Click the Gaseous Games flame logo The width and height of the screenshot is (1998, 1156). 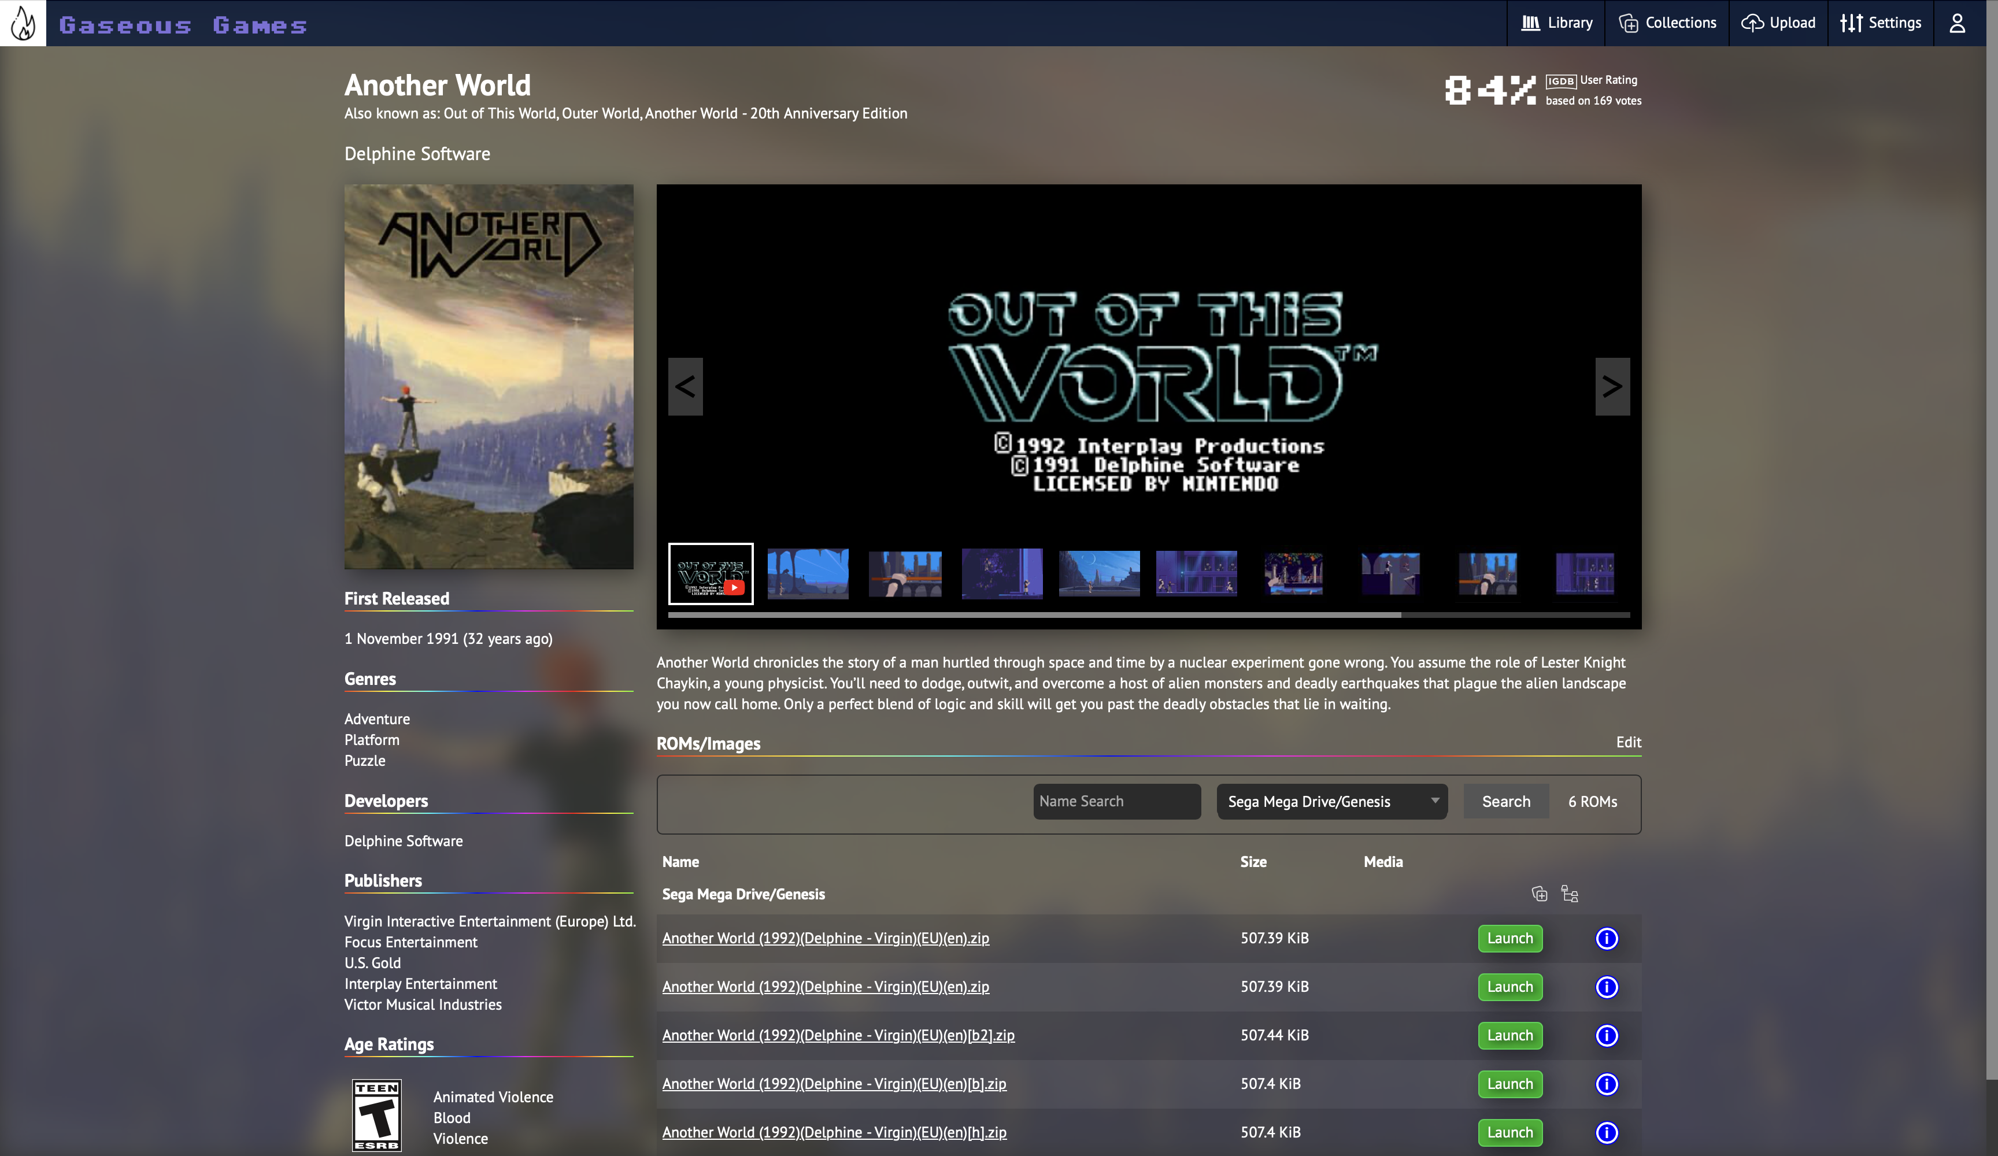[23, 23]
